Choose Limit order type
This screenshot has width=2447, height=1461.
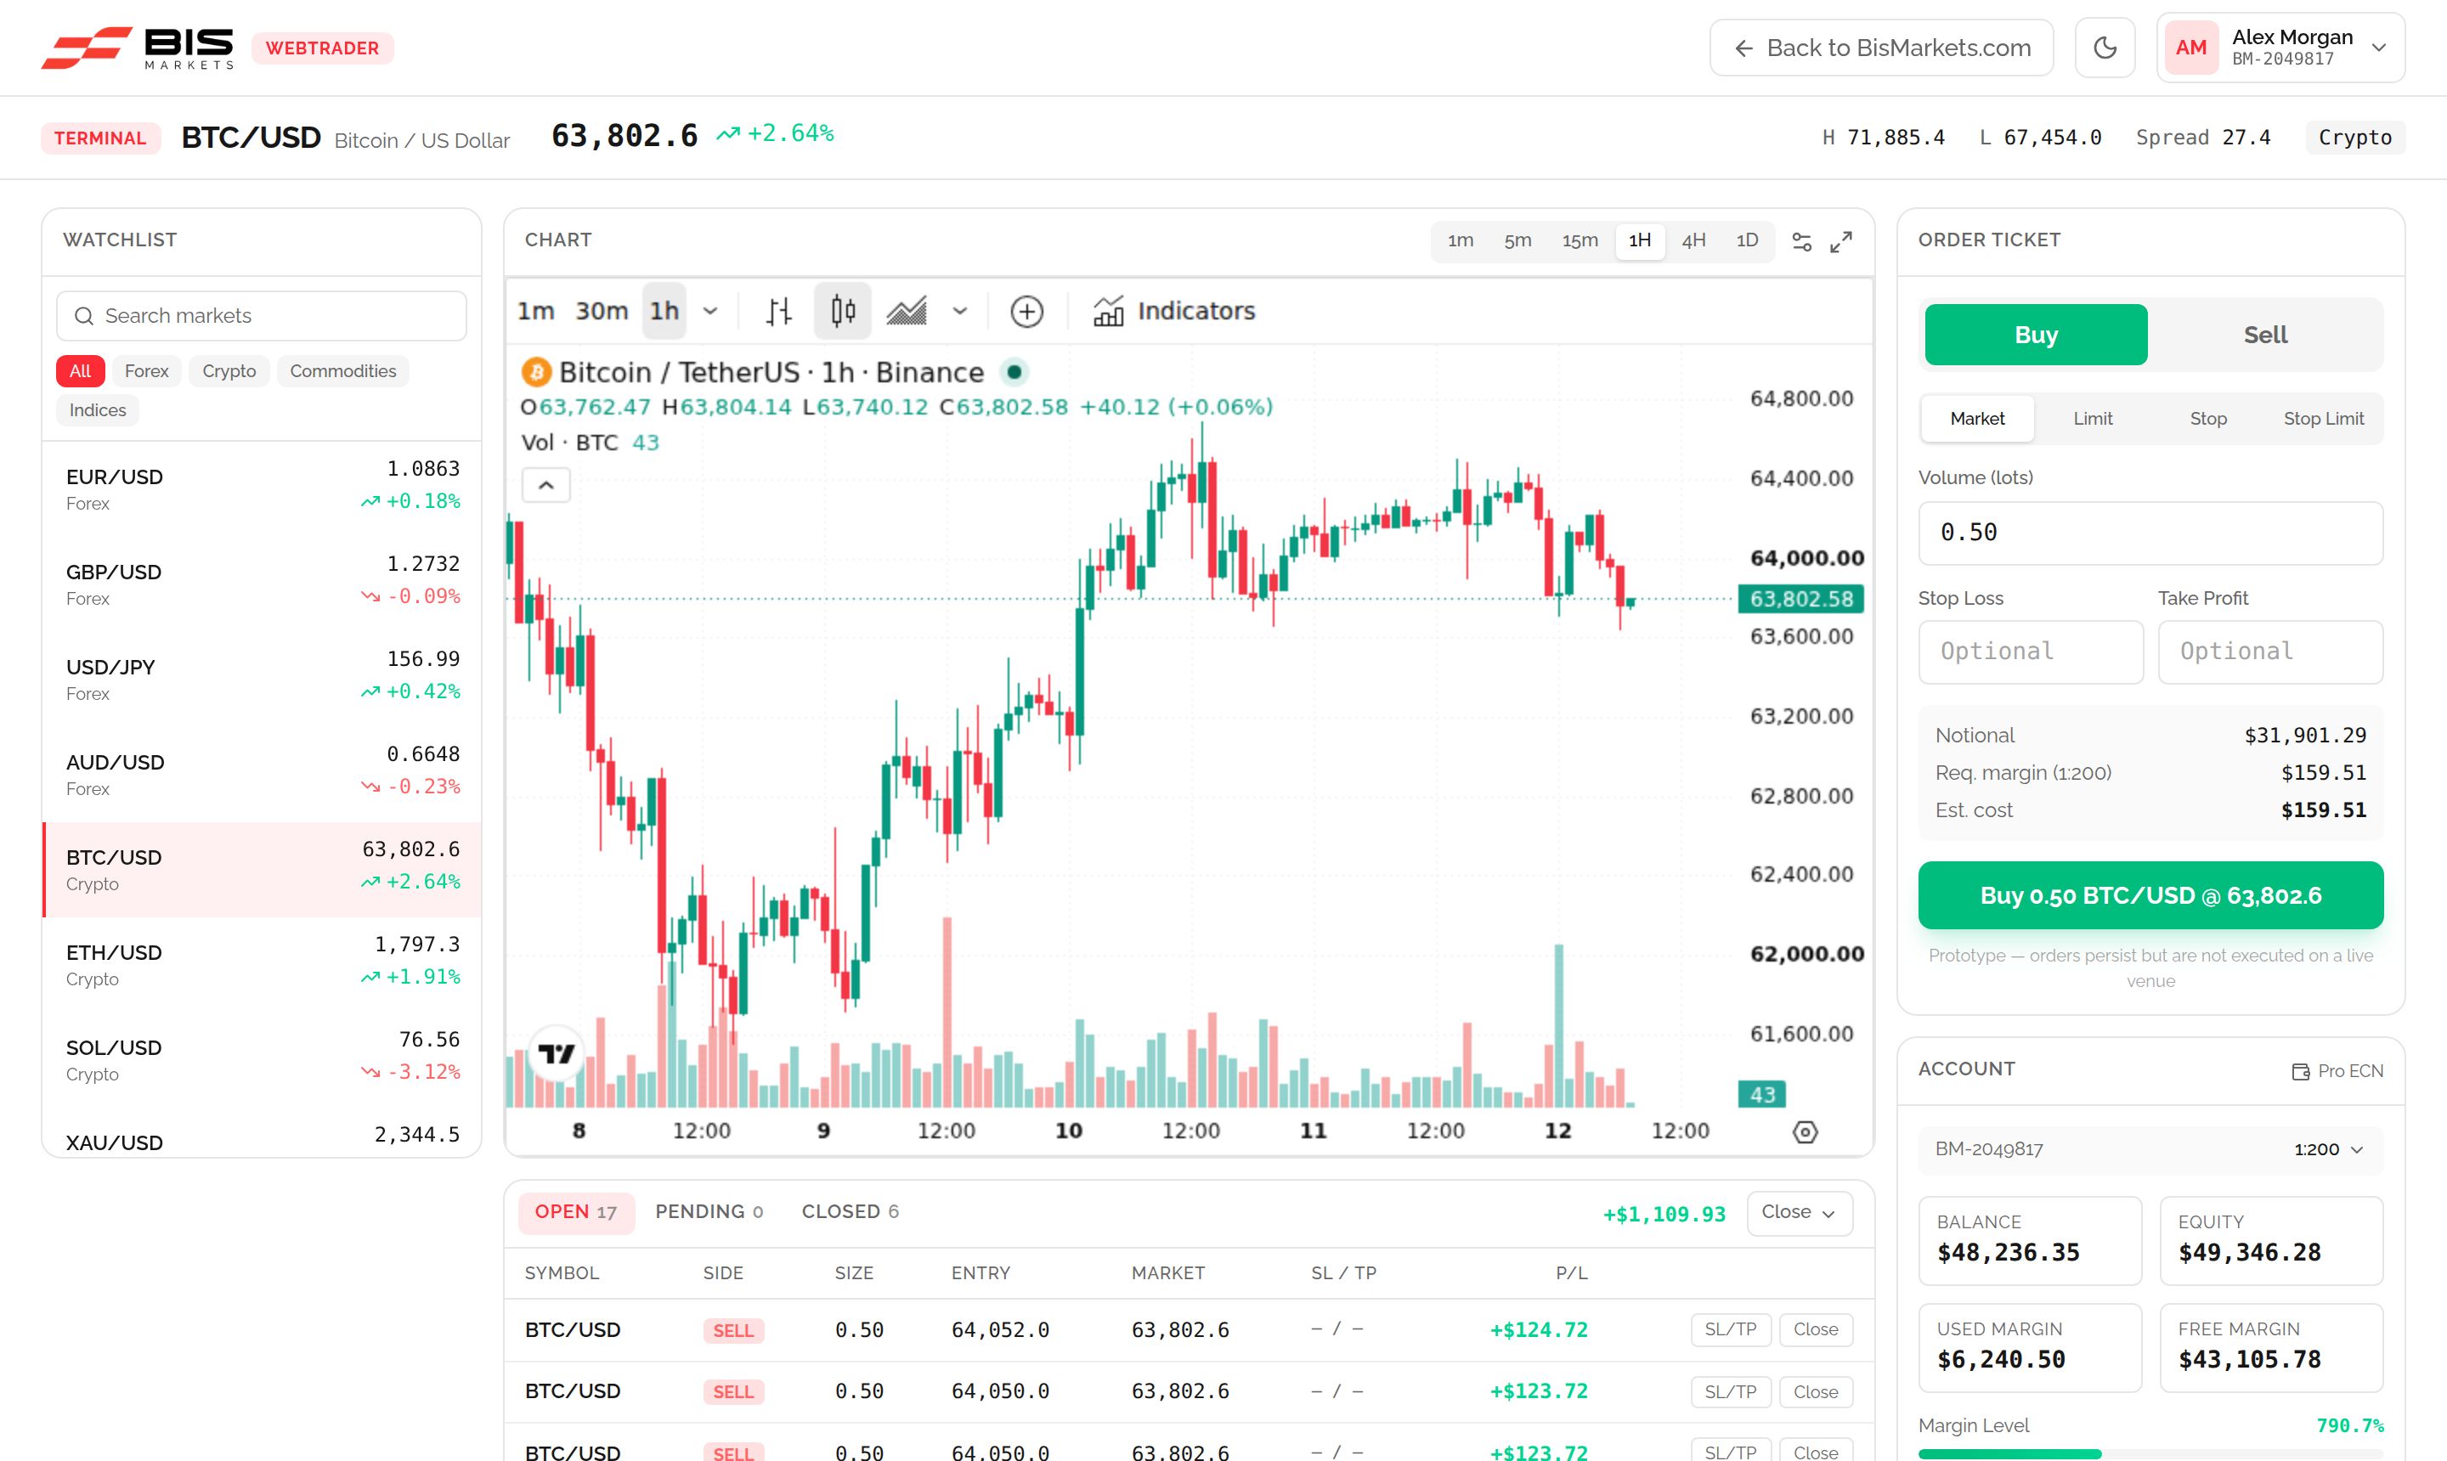pos(2093,419)
